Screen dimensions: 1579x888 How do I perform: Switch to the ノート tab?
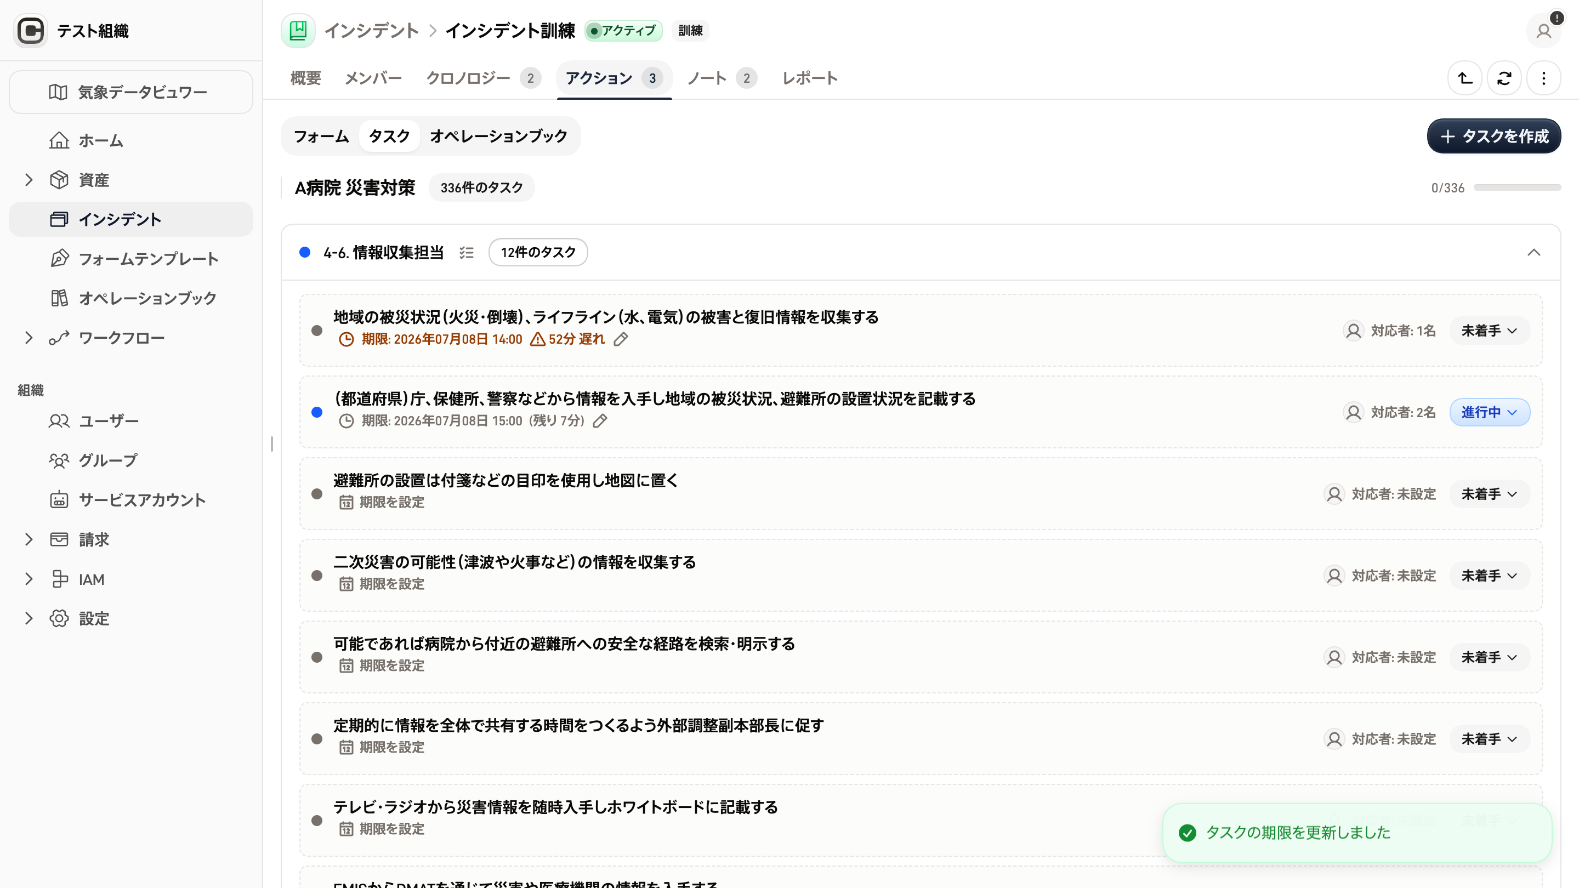(722, 78)
